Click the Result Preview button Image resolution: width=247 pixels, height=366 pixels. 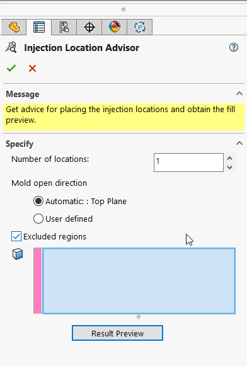click(117, 333)
